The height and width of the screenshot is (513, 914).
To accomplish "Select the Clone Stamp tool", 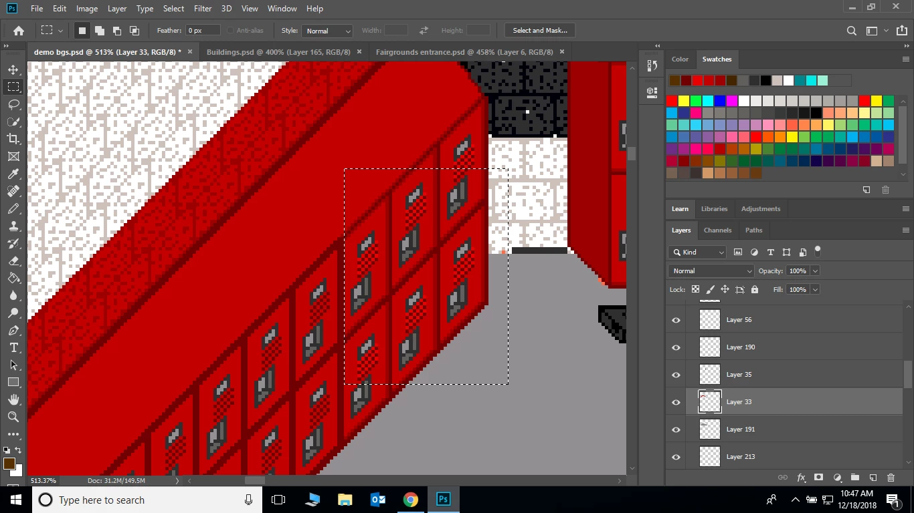I will (13, 226).
